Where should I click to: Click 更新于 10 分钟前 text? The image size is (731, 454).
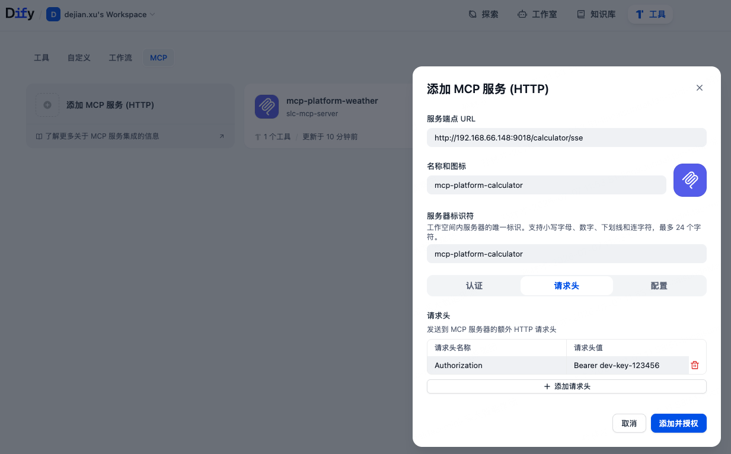coord(330,137)
